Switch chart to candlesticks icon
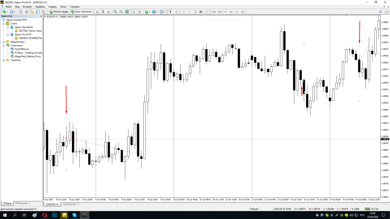The height and width of the screenshot is (219, 390). [x=103, y=12]
